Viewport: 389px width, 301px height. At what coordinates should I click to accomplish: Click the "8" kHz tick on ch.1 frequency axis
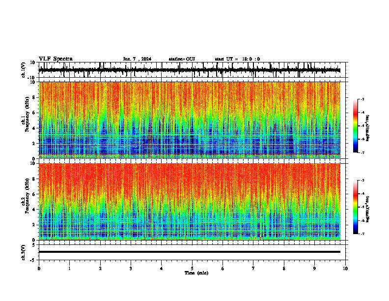tap(34, 97)
